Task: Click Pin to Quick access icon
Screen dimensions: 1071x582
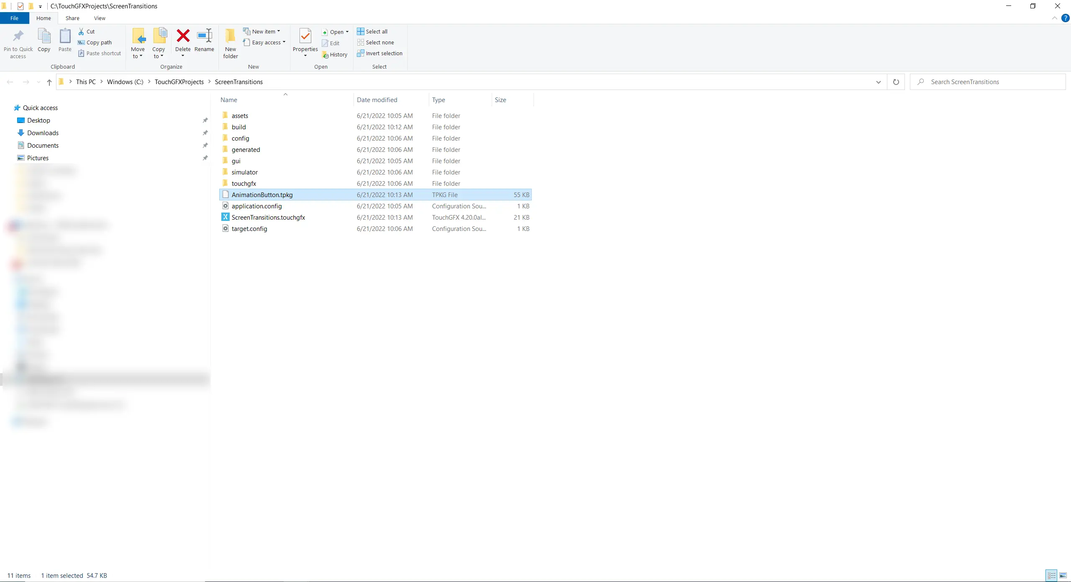Action: coord(18,36)
